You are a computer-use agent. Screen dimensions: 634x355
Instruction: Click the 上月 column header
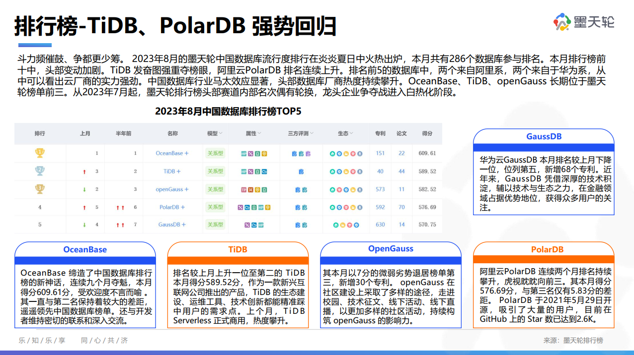pos(85,133)
